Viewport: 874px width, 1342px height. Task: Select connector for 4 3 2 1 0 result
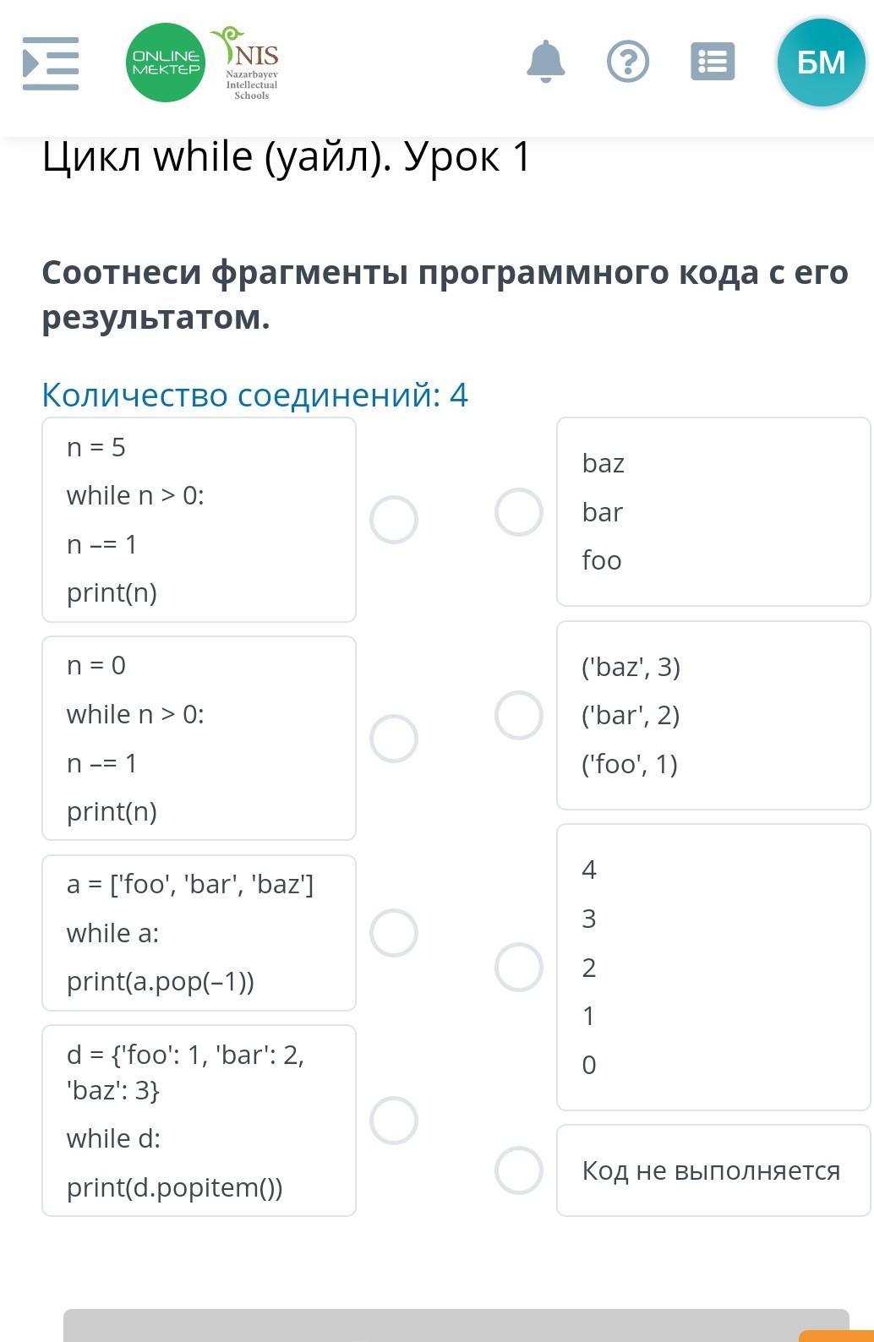[519, 967]
